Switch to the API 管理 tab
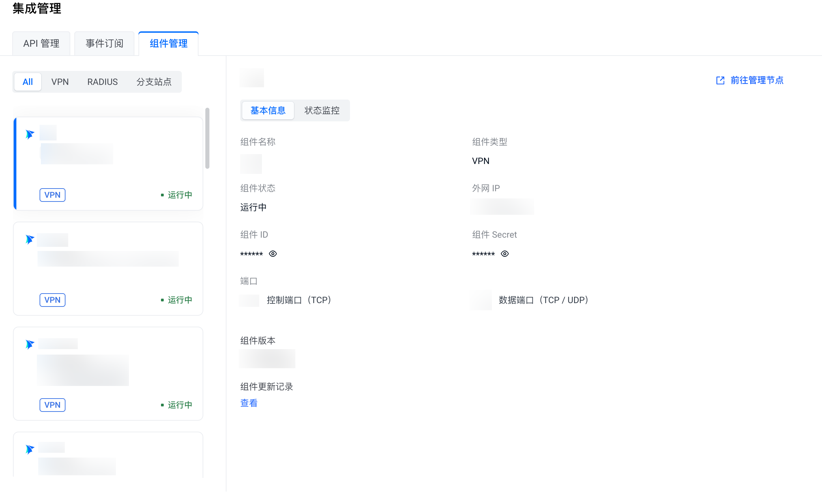Screen dimensions: 822x493 coord(41,44)
